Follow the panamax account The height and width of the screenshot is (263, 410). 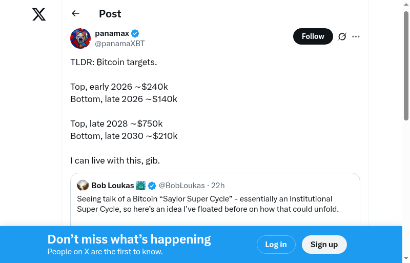pyautogui.click(x=313, y=36)
